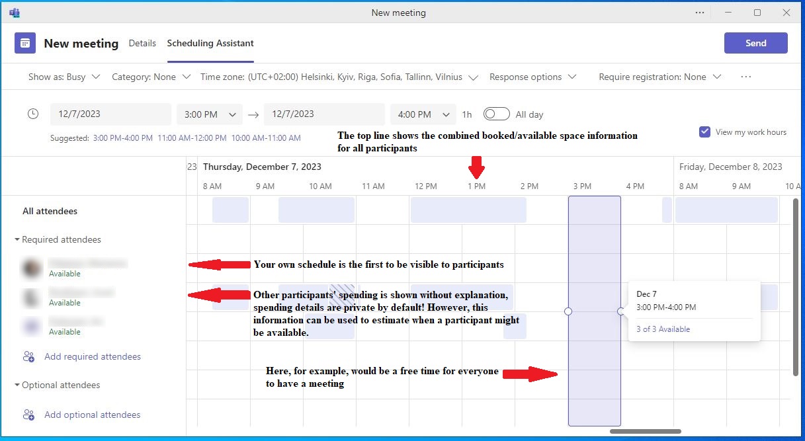Click first required attendee's avatar
Viewport: 805px width, 441px height.
click(31, 268)
